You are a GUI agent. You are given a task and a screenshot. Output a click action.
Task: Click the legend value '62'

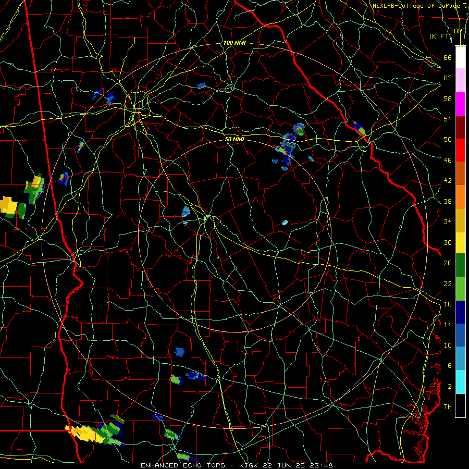448,78
